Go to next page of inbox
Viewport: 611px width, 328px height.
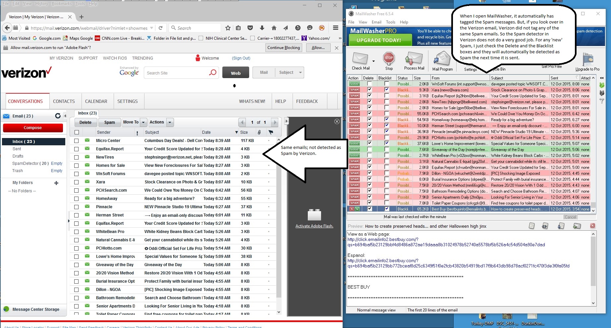tap(274, 122)
